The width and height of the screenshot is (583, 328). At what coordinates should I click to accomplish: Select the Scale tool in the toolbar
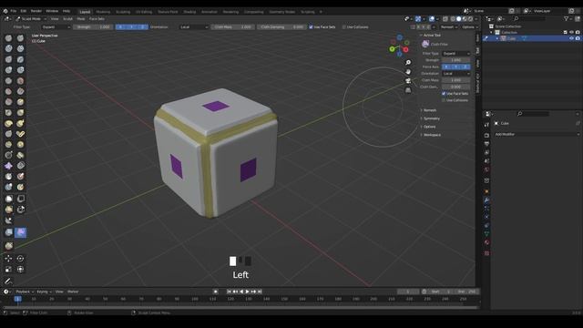8,269
